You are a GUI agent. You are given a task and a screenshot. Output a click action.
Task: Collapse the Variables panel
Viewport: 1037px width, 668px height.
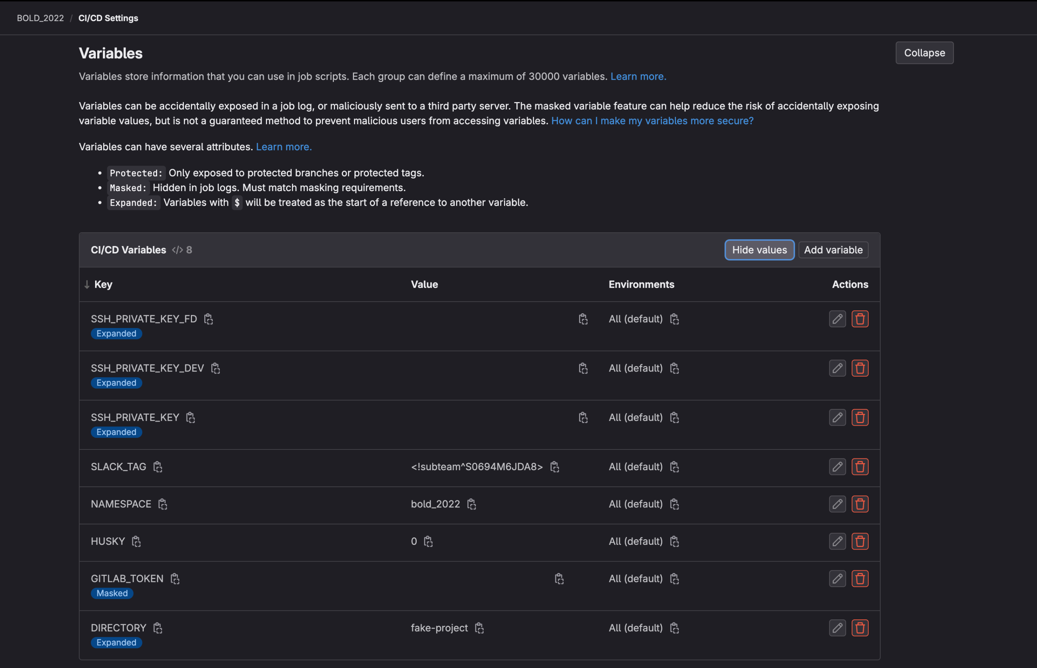[x=924, y=52]
